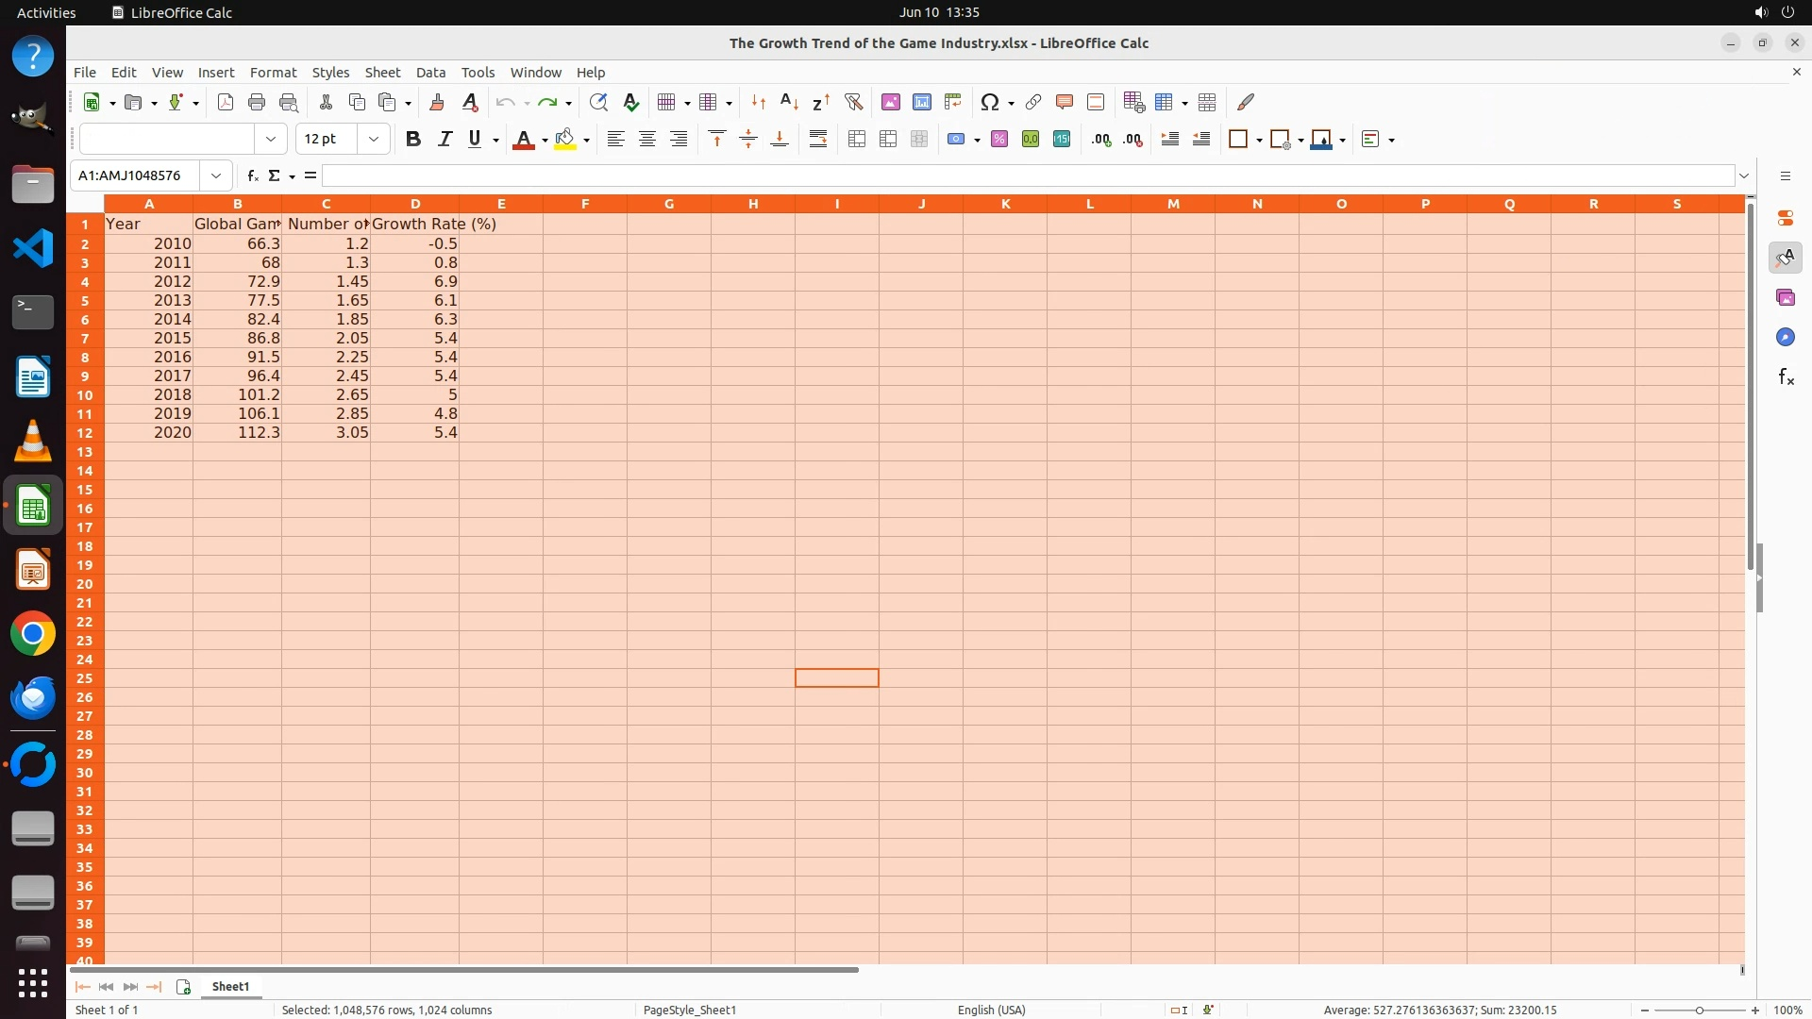This screenshot has height=1019, width=1812.
Task: Click the Add Decimal Place icon
Action: 1100,140
